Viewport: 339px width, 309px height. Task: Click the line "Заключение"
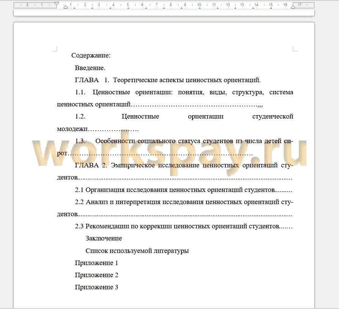(104, 238)
